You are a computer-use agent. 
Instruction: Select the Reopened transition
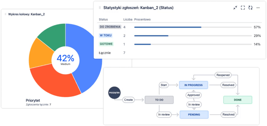click(223, 75)
